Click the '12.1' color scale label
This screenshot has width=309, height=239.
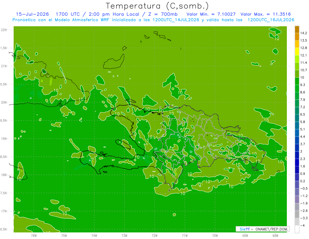click(304, 55)
